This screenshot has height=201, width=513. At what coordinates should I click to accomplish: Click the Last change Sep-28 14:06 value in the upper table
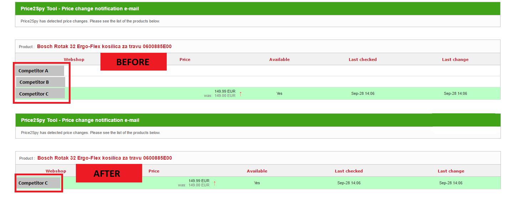click(x=455, y=93)
